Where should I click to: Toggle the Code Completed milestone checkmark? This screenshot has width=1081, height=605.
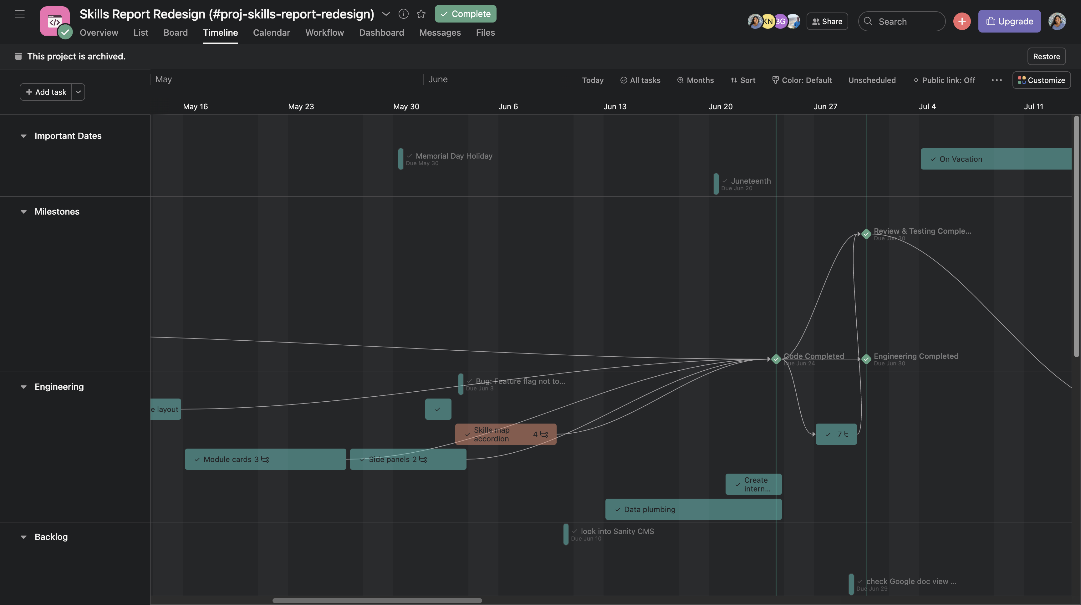[x=776, y=359]
